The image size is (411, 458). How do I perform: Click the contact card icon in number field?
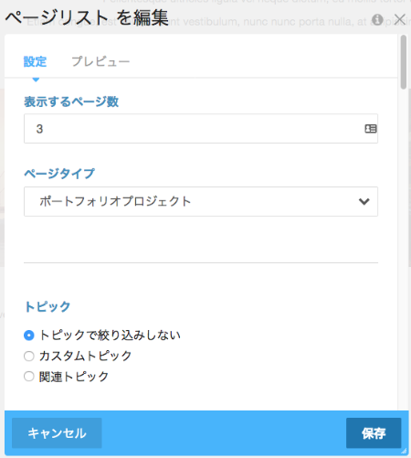point(371,129)
